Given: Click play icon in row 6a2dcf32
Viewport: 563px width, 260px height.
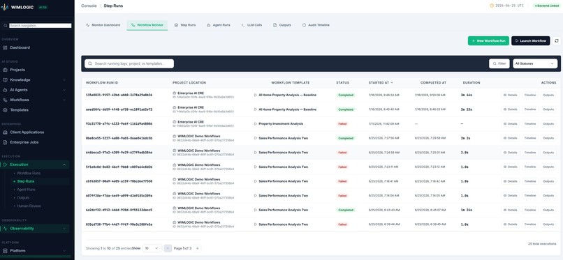Looking at the screenshot, I should tap(256, 210).
